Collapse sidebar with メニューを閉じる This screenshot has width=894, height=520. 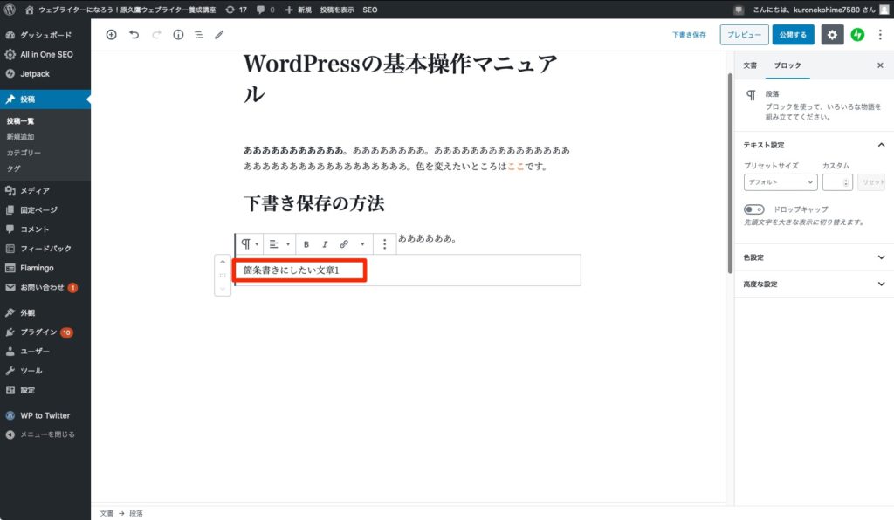45,434
